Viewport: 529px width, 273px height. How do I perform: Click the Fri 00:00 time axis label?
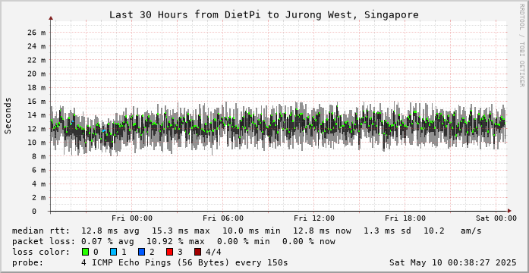pyautogui.click(x=132, y=218)
